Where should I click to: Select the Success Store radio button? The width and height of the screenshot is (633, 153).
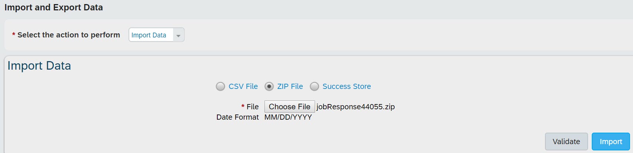click(x=314, y=86)
